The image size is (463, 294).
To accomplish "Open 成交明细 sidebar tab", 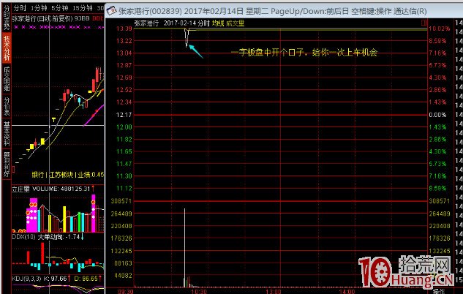I will point(7,78).
